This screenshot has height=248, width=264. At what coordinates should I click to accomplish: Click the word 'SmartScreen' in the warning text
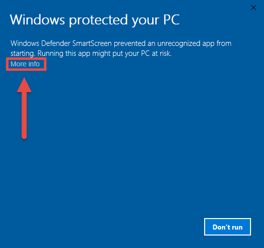[92, 43]
